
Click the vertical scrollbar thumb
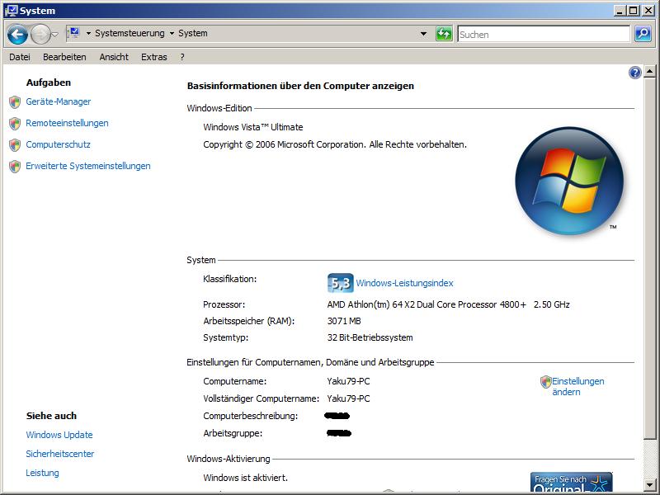point(649,259)
